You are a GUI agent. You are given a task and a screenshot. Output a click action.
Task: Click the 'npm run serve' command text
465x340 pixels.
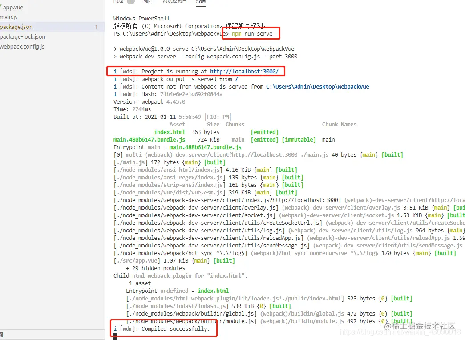point(252,34)
